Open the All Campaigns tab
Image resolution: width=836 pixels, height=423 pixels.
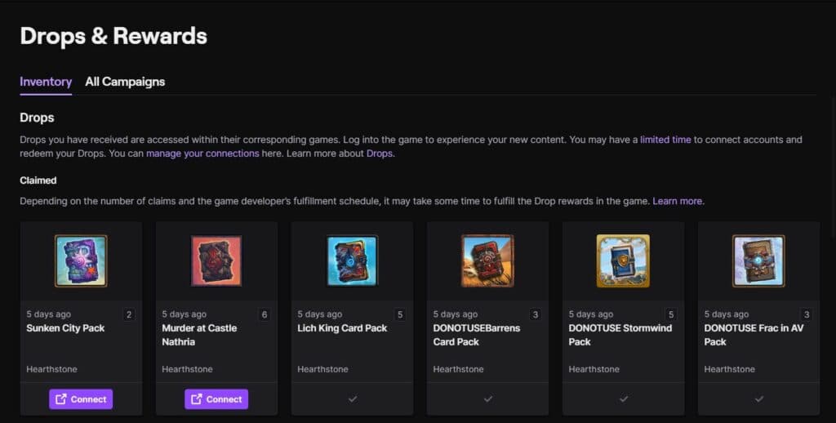tap(125, 82)
